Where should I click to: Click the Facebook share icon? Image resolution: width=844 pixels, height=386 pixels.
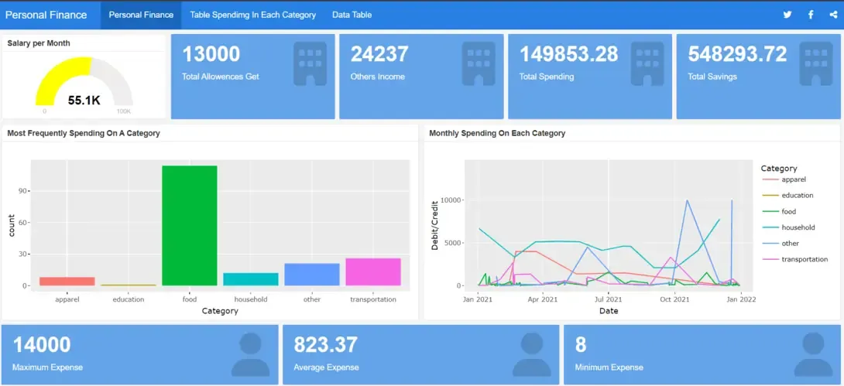click(x=811, y=15)
